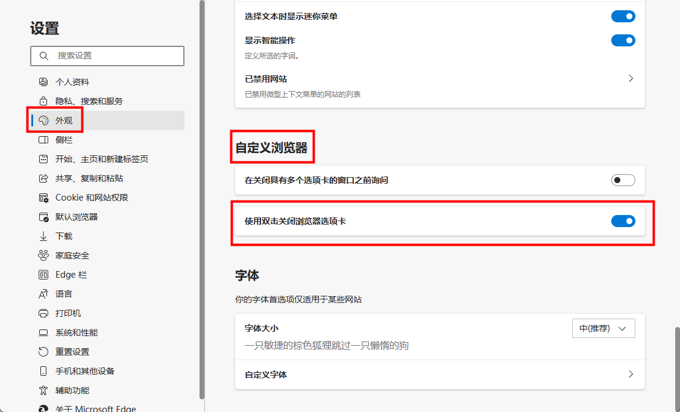Viewport: 680px width, 412px height.
Task: Click the main page scrollbar thumb
Action: tap(677, 369)
